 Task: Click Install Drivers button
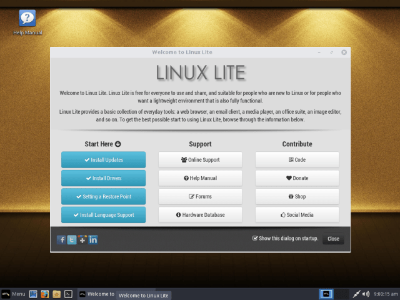[103, 178]
